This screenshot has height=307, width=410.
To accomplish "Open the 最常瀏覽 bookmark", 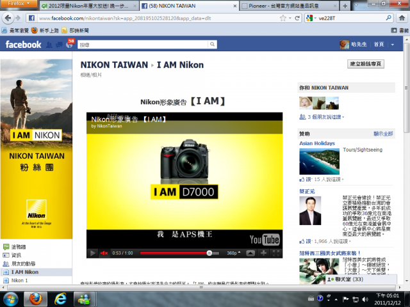I will (x=15, y=31).
